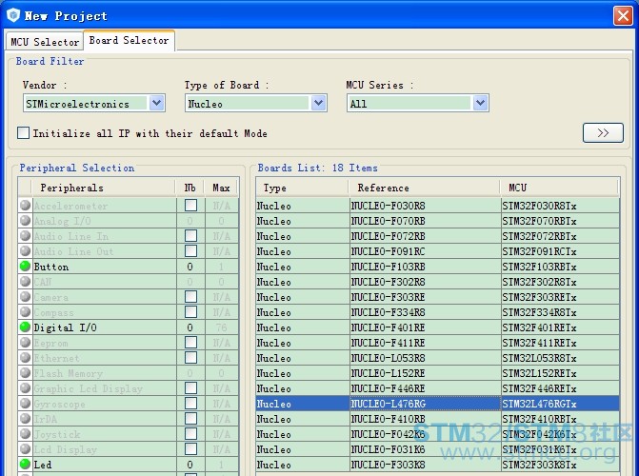Viewport: 639px width, 476px height.
Task: Tick the Compass Nb checkbox
Action: point(190,311)
